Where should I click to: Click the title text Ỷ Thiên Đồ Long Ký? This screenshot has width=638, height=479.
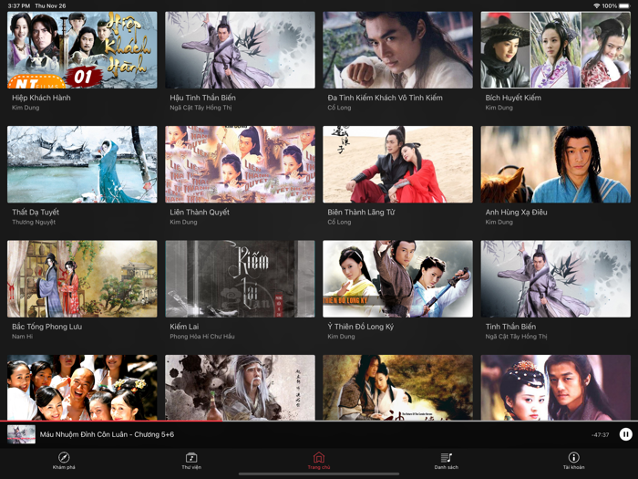coord(361,327)
